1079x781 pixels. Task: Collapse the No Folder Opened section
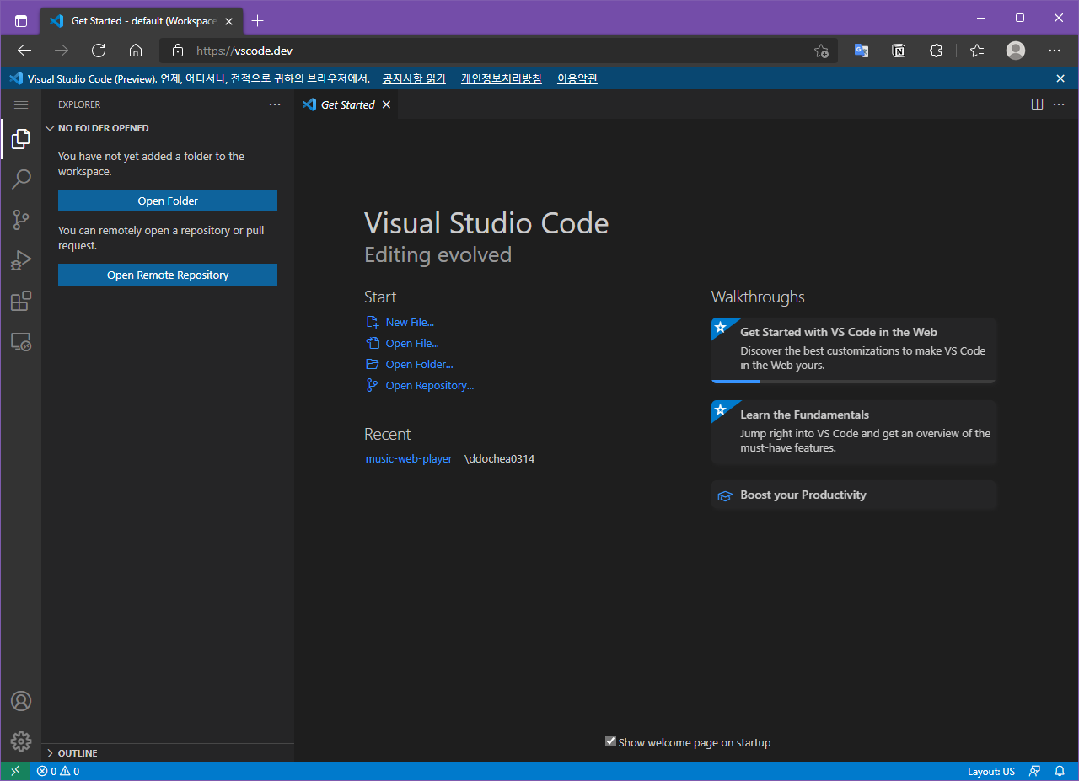coord(168,128)
